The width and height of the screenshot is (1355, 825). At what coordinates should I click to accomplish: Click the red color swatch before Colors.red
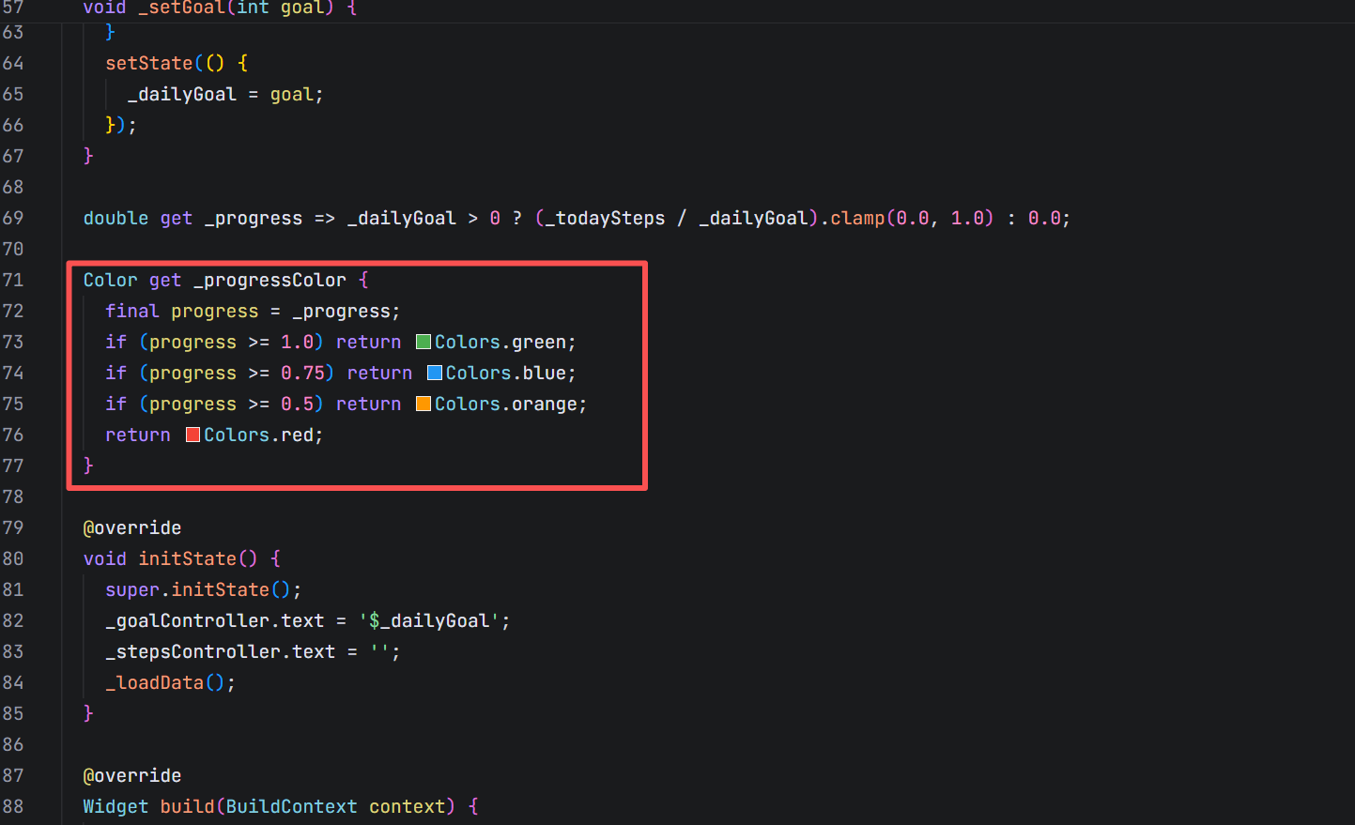(x=193, y=435)
